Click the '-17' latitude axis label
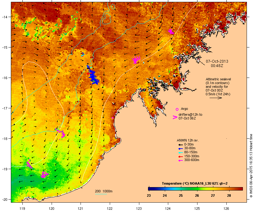Image resolution: width=255 pixels, height=211 pixels. (x=5, y=108)
